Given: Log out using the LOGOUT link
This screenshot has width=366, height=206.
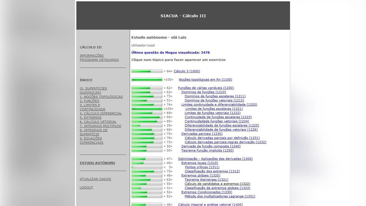Looking at the screenshot, I should click(86, 188).
